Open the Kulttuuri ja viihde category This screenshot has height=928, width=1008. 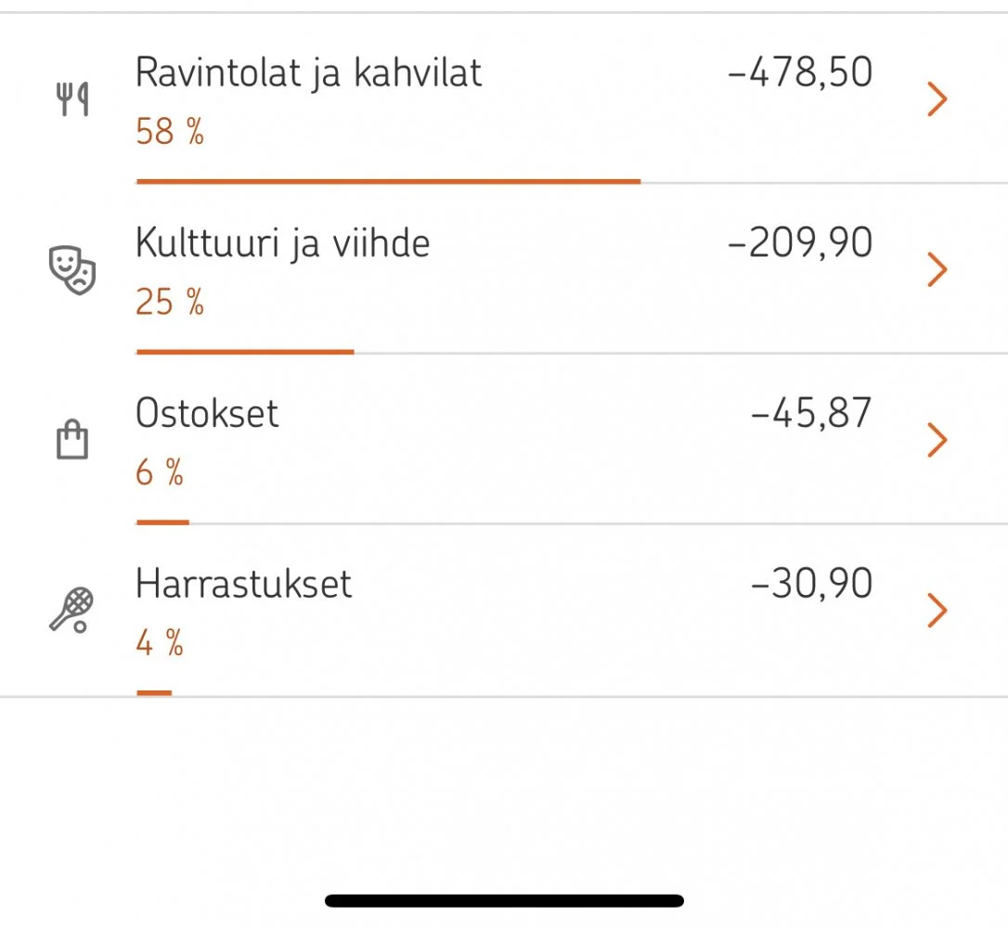coord(282,243)
